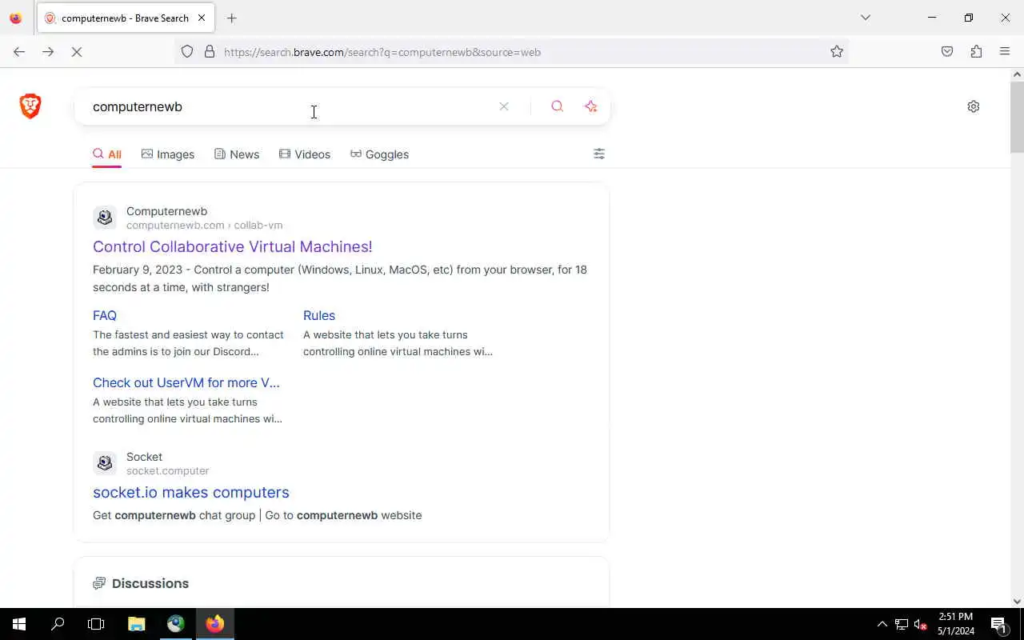Open the pinned Firefox tab icon
The height and width of the screenshot is (640, 1024).
point(15,18)
